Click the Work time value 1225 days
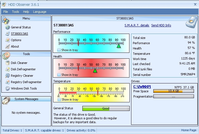Image resolution: width=199 pixels, height=134 pixels. point(188,58)
